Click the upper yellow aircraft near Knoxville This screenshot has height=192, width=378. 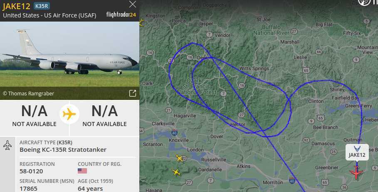180,158
